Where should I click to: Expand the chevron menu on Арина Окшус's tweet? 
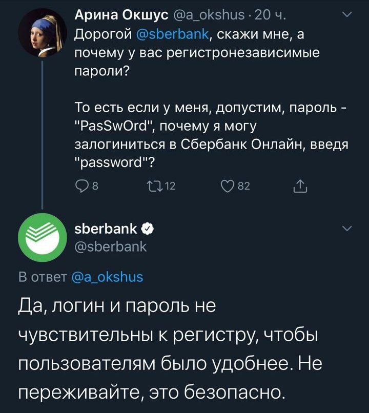[x=346, y=16]
